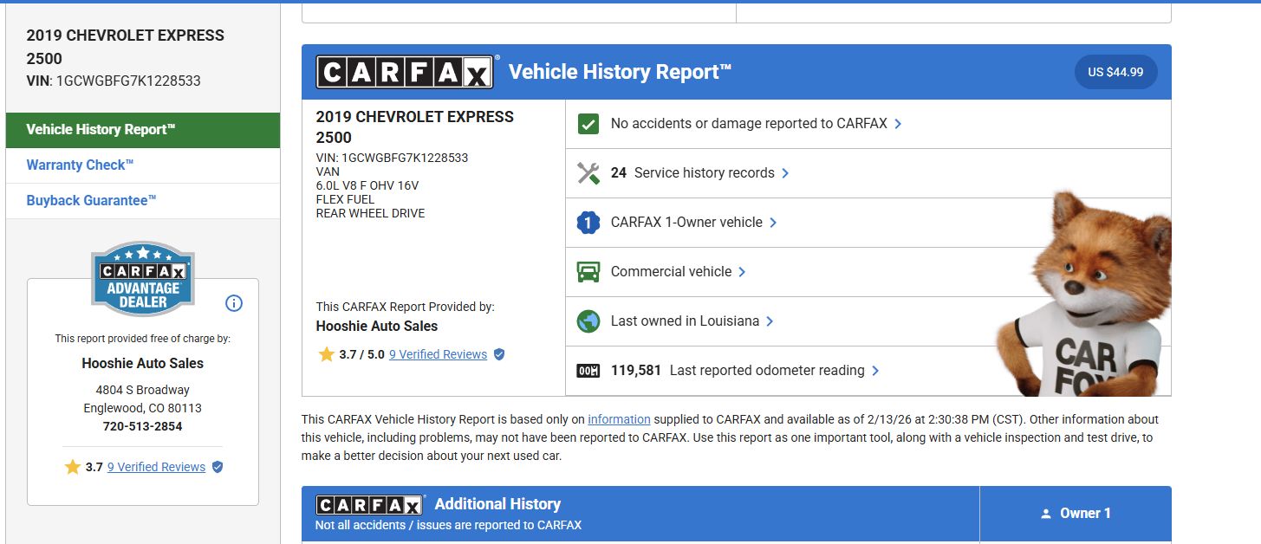Click the green no-accidents checkmark icon

tap(588, 124)
